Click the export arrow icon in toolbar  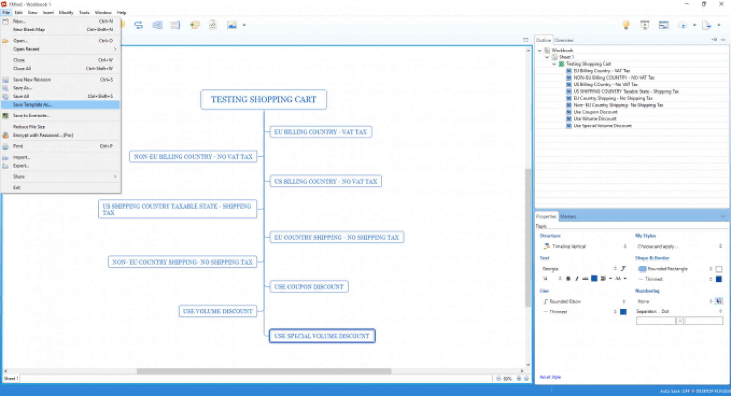click(x=707, y=25)
